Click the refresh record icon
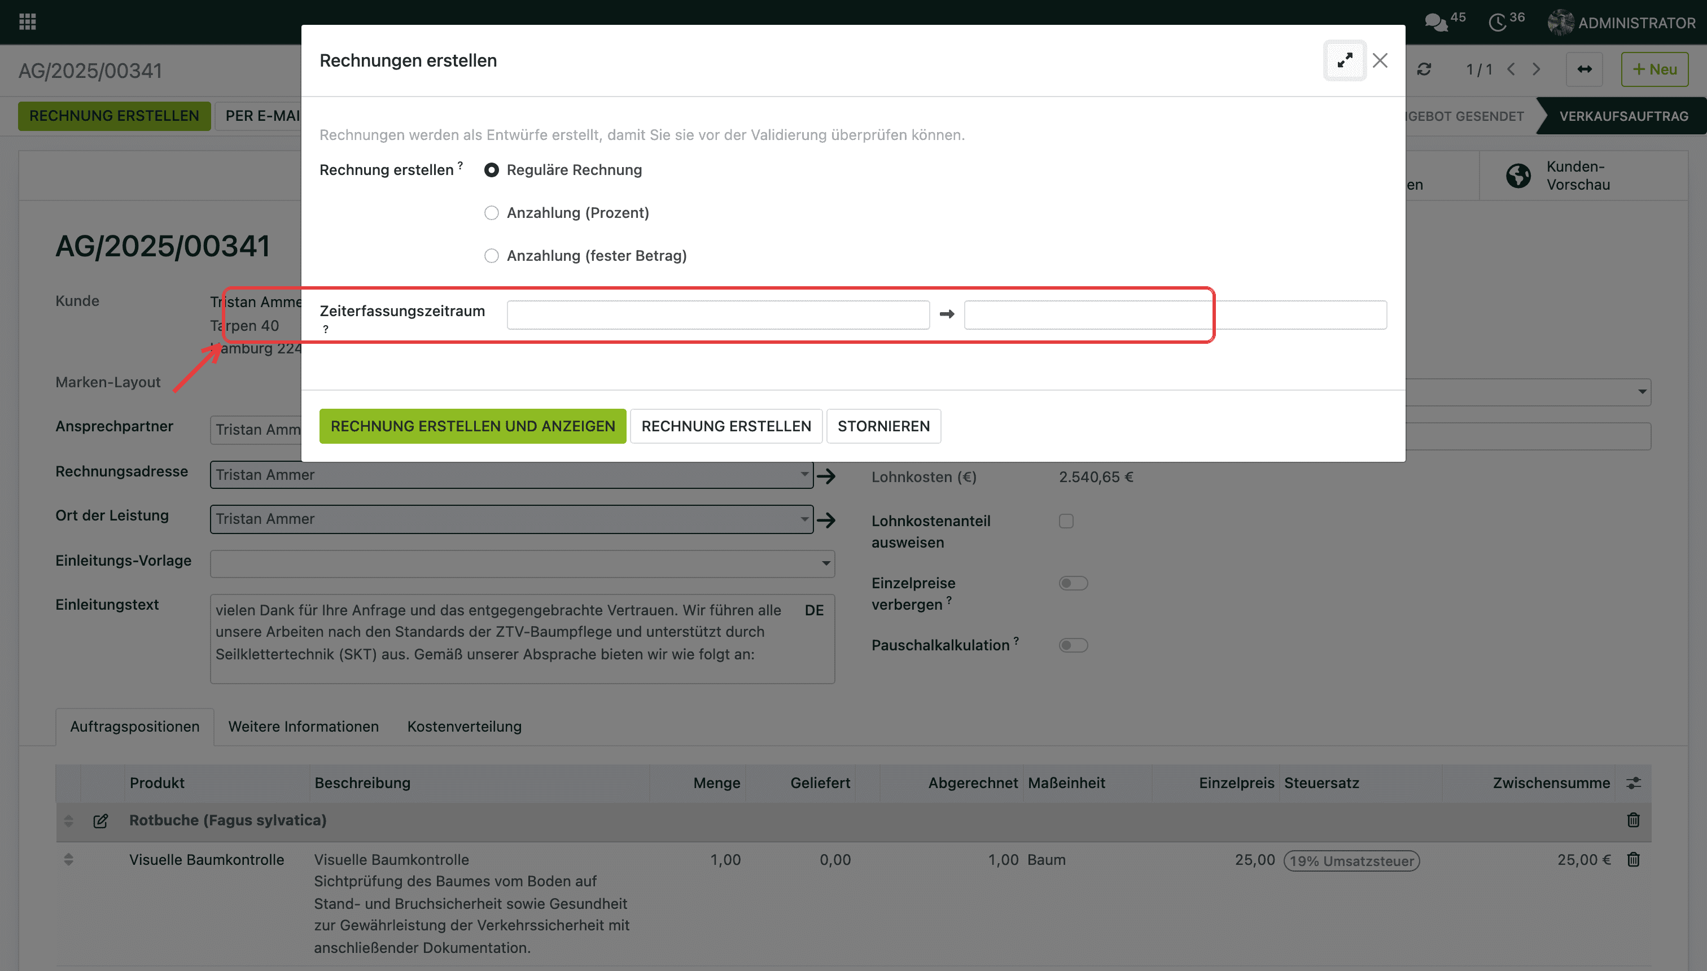Screen dimensions: 1707x971 click(x=1424, y=69)
